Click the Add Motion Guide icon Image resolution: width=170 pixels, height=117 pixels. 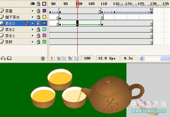(x=3, y=58)
